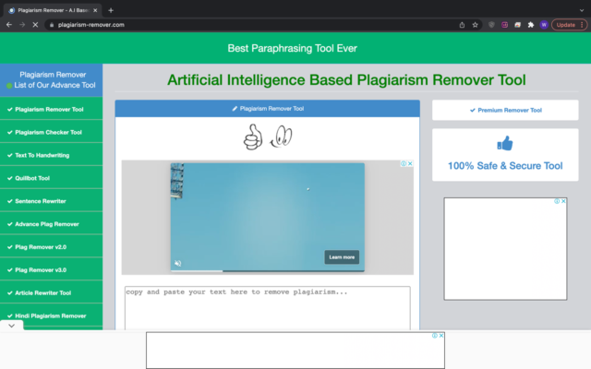This screenshot has width=591, height=369.
Task: Close the bottom banner ad
Action: [x=441, y=336]
